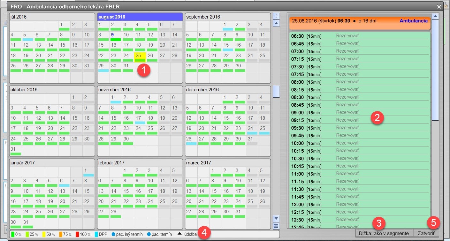Click the údržba triangle legend icon

[179, 234]
